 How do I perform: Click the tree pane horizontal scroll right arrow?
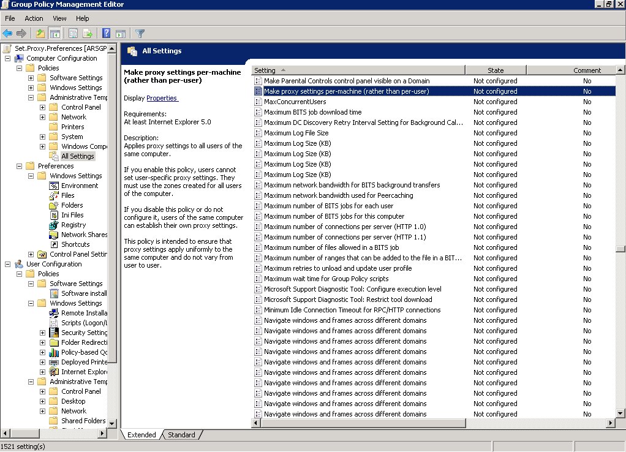click(103, 433)
